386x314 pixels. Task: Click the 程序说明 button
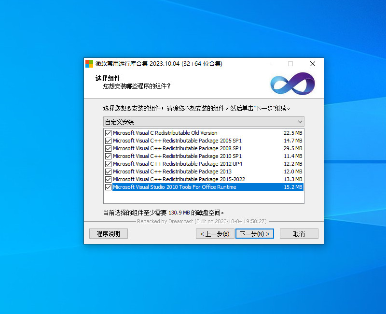click(108, 233)
